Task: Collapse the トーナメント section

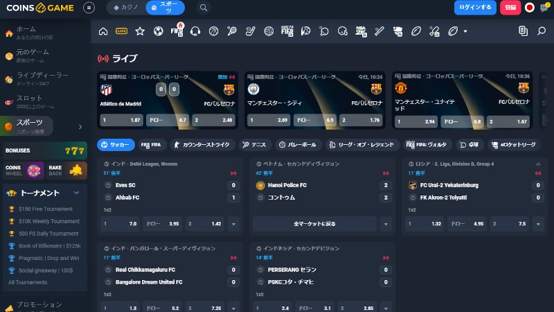Action: click(77, 193)
